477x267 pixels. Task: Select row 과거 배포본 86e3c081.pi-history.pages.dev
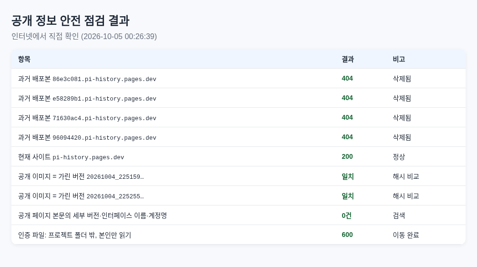(238, 79)
